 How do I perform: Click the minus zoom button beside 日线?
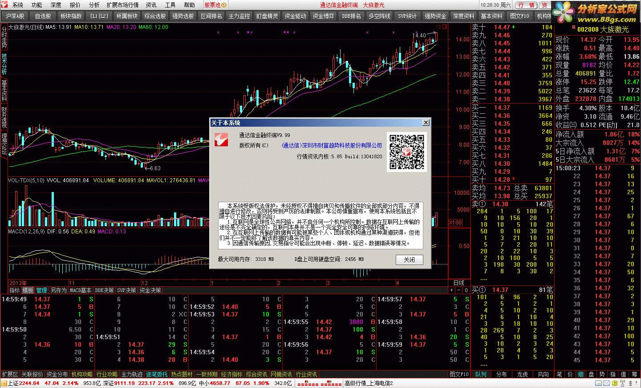(459, 290)
